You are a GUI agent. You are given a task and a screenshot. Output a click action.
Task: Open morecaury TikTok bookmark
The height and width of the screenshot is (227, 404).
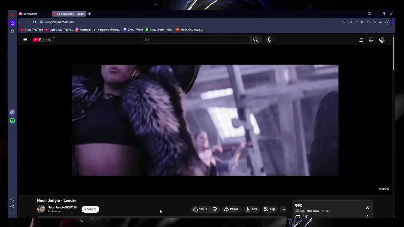107,30
